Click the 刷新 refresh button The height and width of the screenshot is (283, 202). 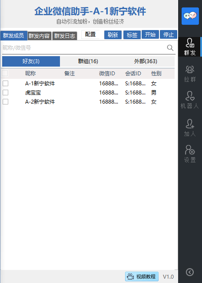coord(113,35)
